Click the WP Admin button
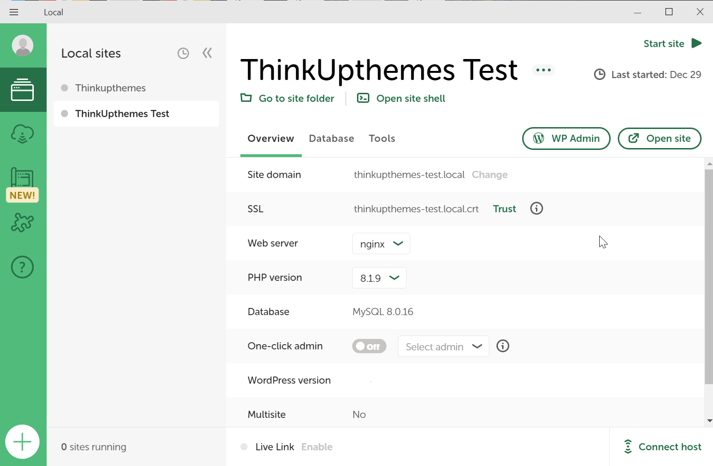Viewport: 713px width, 466px height. [x=566, y=139]
